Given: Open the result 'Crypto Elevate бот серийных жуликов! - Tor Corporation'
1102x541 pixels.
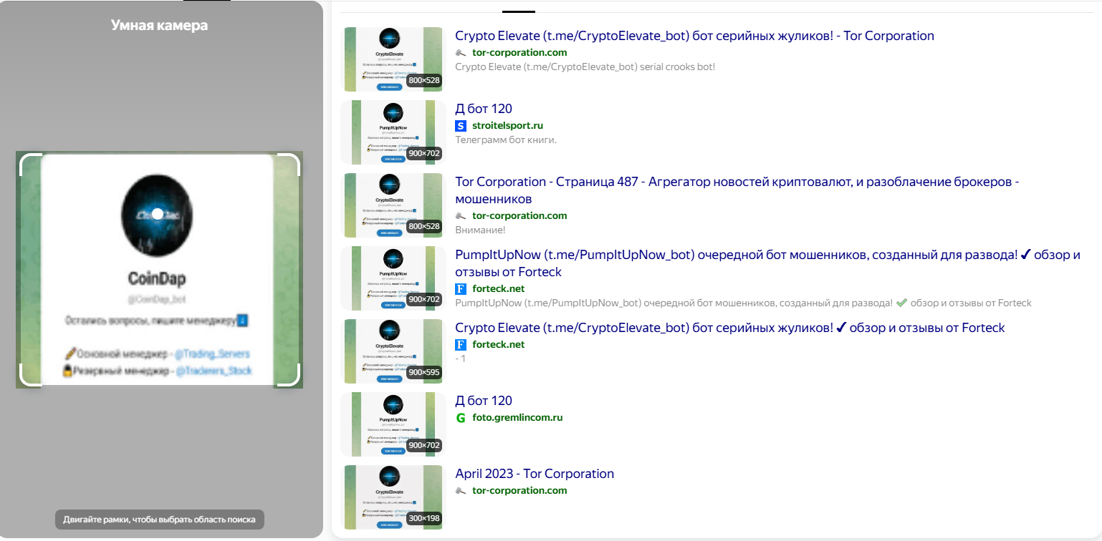Looking at the screenshot, I should point(695,36).
